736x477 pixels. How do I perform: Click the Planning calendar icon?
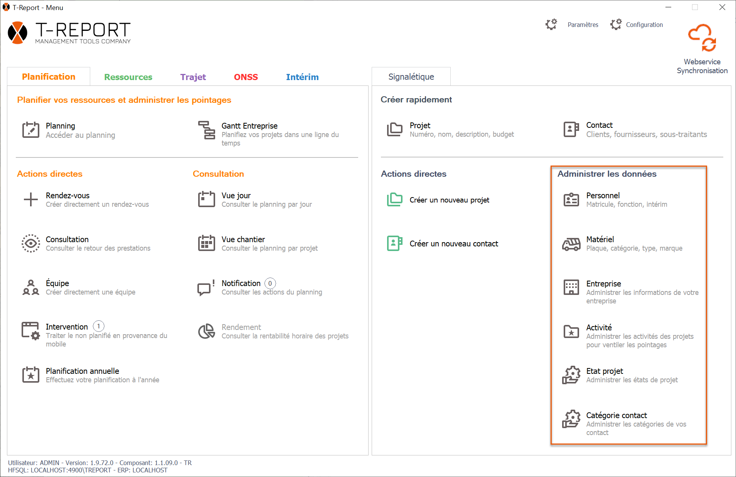click(31, 130)
